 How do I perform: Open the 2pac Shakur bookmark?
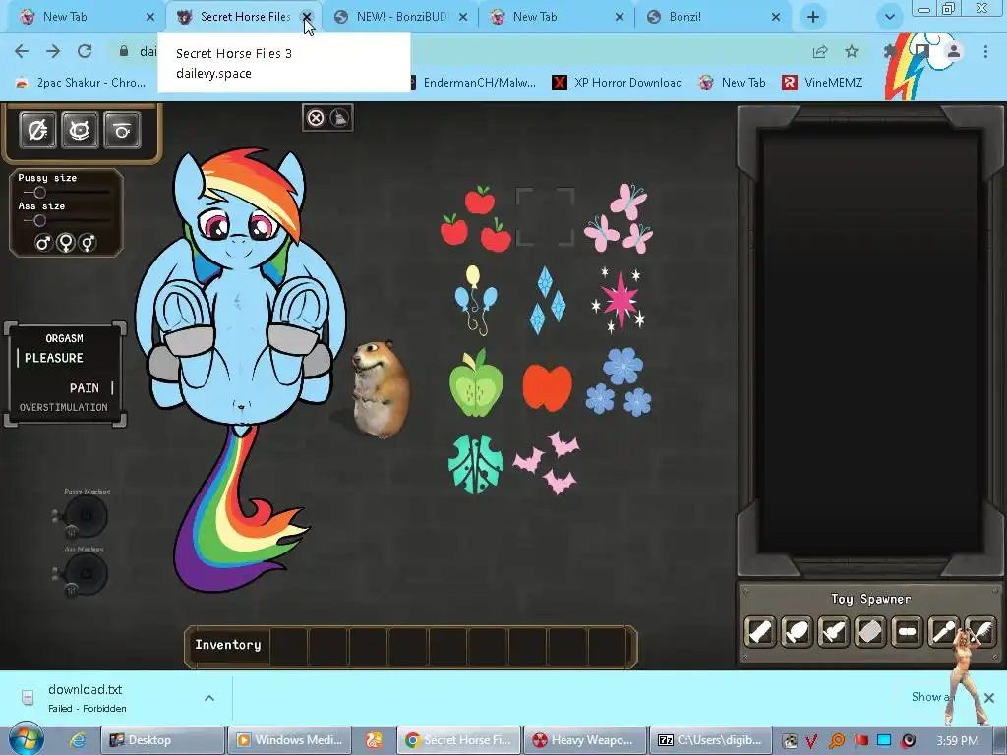(81, 83)
